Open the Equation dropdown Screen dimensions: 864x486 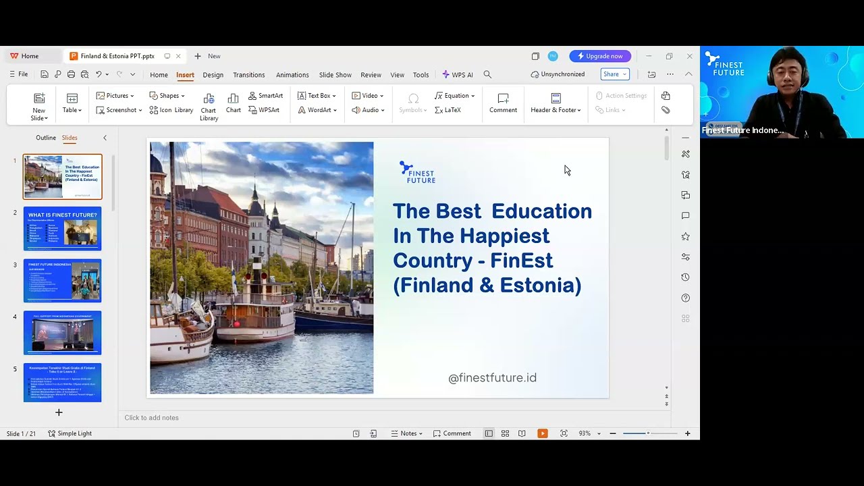(x=454, y=96)
